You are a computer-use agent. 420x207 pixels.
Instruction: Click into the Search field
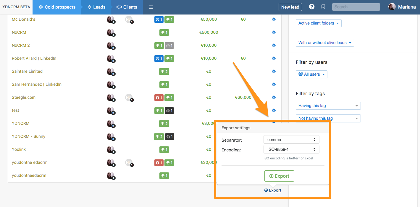(x=356, y=7)
